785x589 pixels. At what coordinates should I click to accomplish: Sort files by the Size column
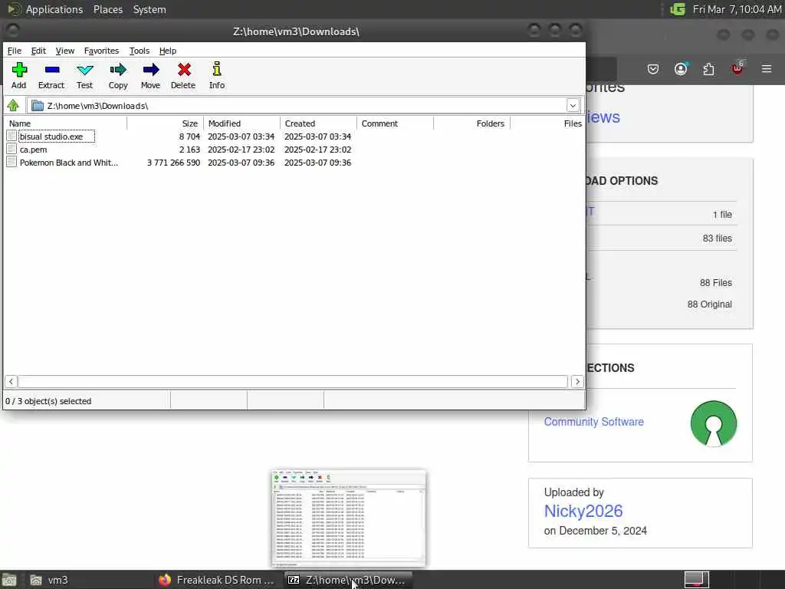(x=166, y=123)
